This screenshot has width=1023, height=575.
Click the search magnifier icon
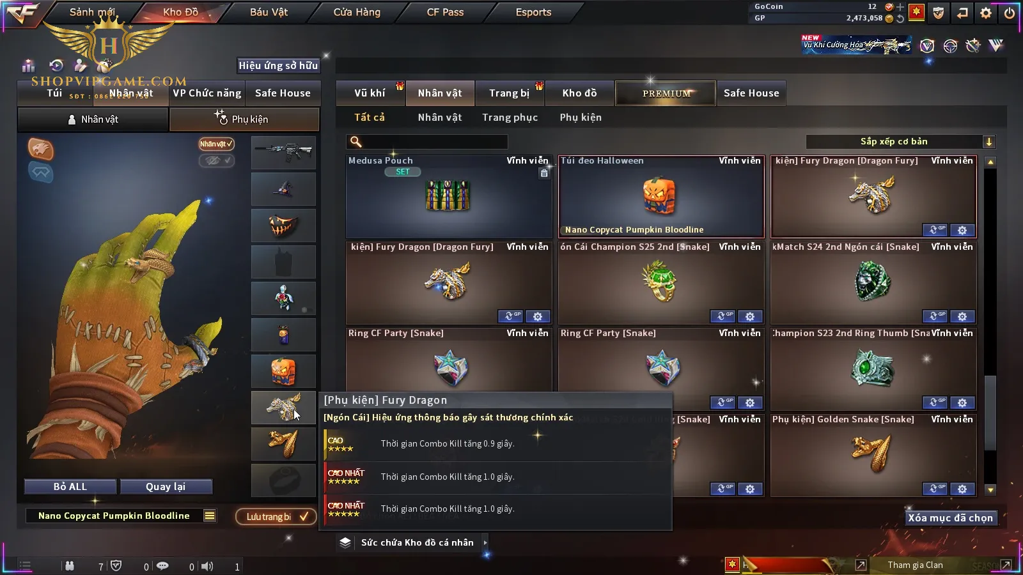pos(356,142)
